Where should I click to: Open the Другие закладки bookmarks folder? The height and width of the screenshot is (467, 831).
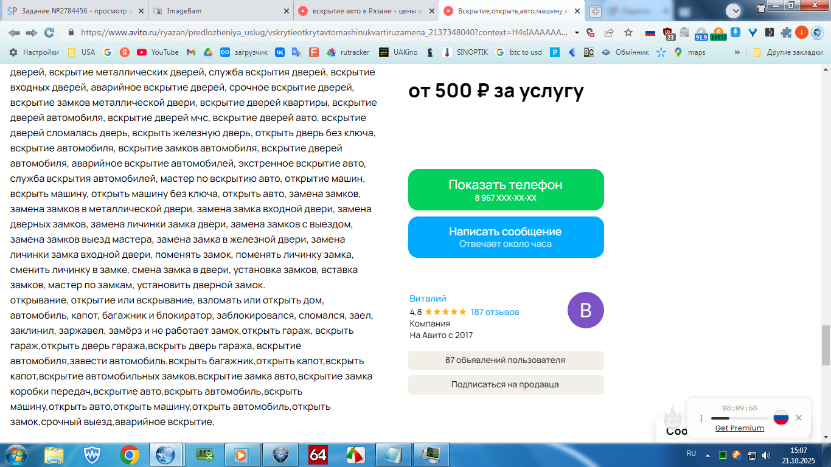pyautogui.click(x=788, y=52)
